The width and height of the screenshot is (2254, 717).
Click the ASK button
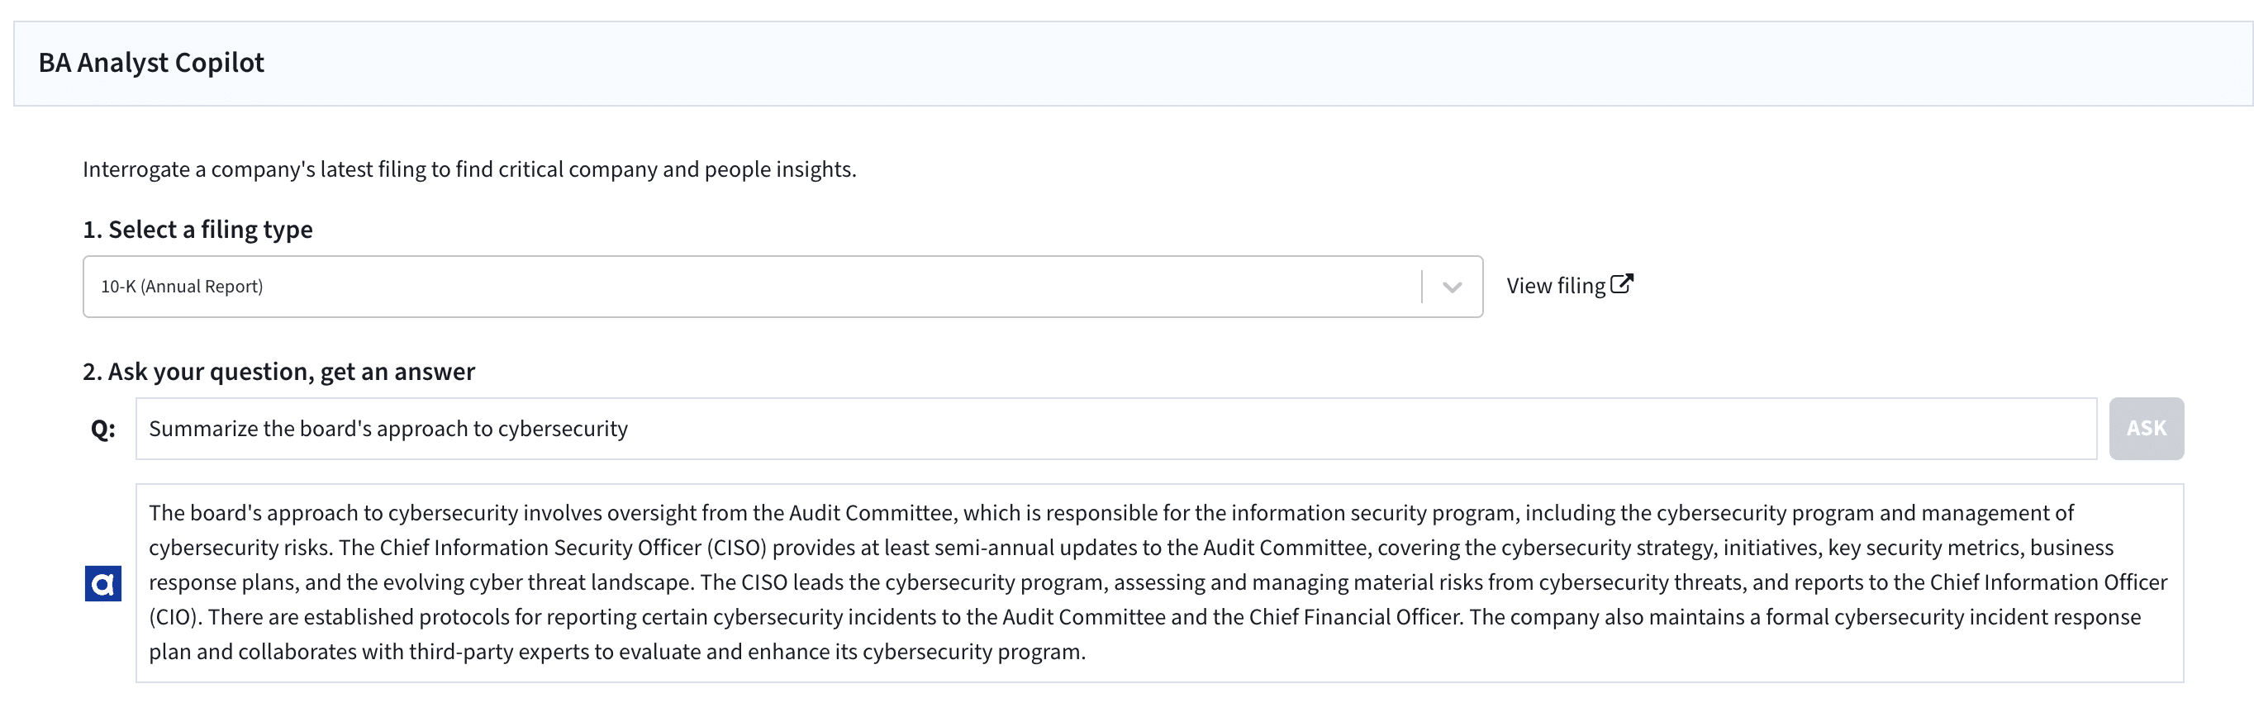(x=2147, y=429)
